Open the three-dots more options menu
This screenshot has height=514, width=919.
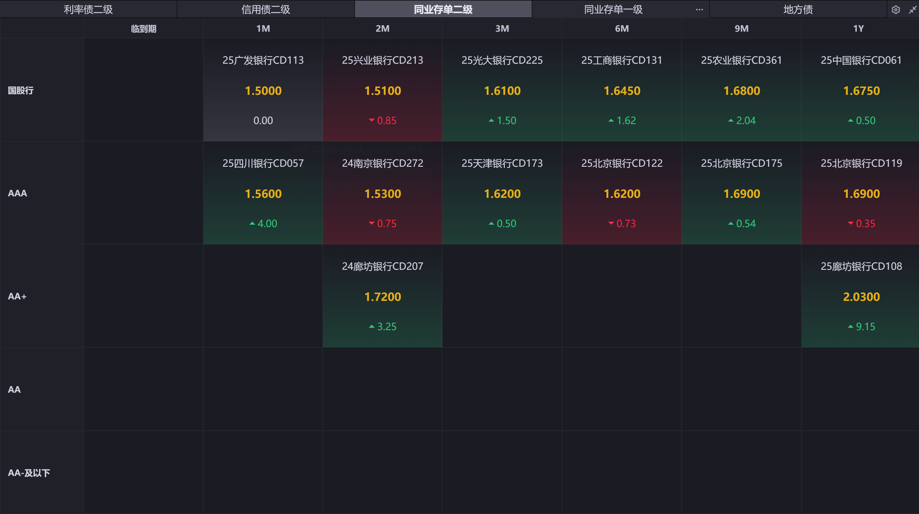point(699,10)
